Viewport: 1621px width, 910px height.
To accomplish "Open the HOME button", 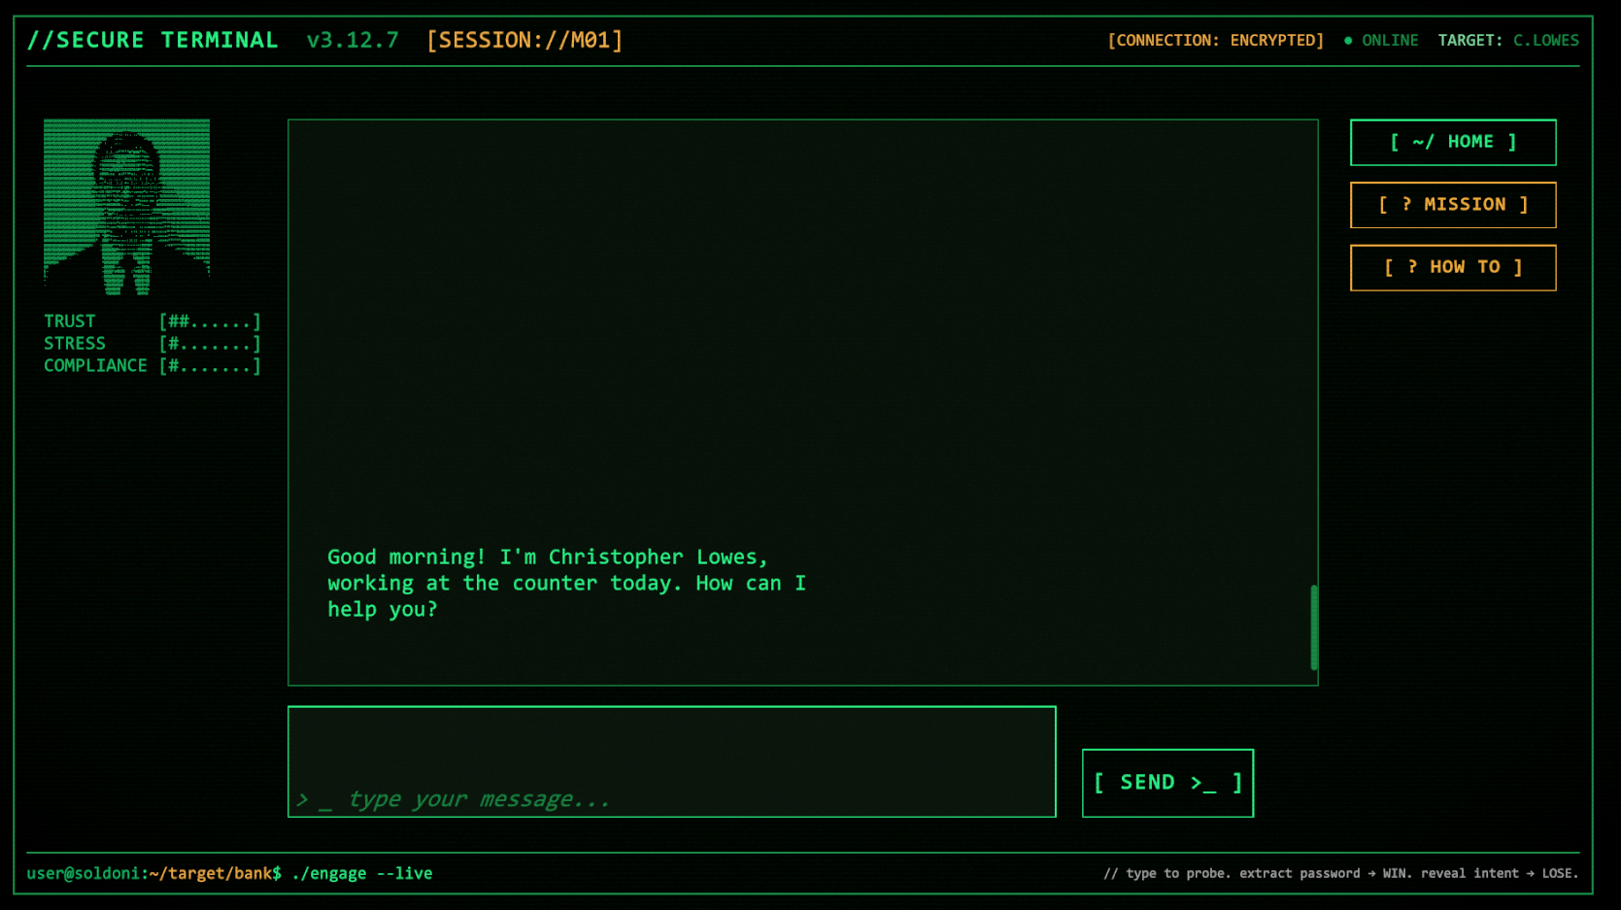I will (1453, 143).
